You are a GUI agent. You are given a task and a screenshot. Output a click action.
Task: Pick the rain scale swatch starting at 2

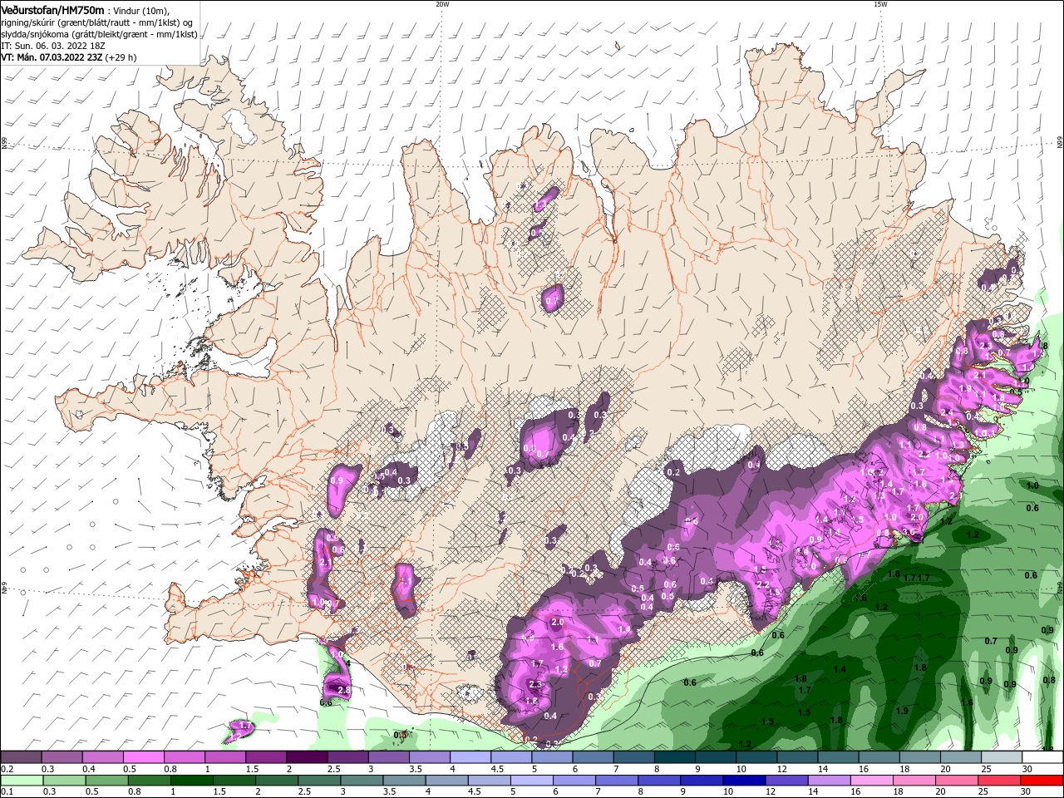pyautogui.click(x=277, y=781)
